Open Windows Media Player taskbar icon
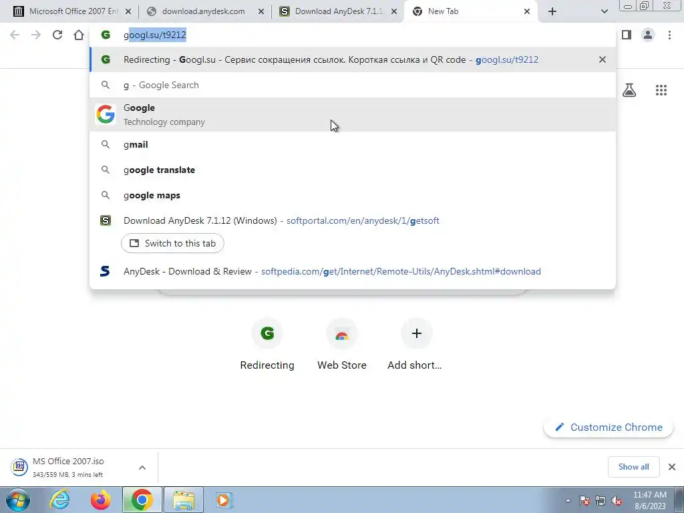Screen dimensions: 684x513 pyautogui.click(x=224, y=500)
